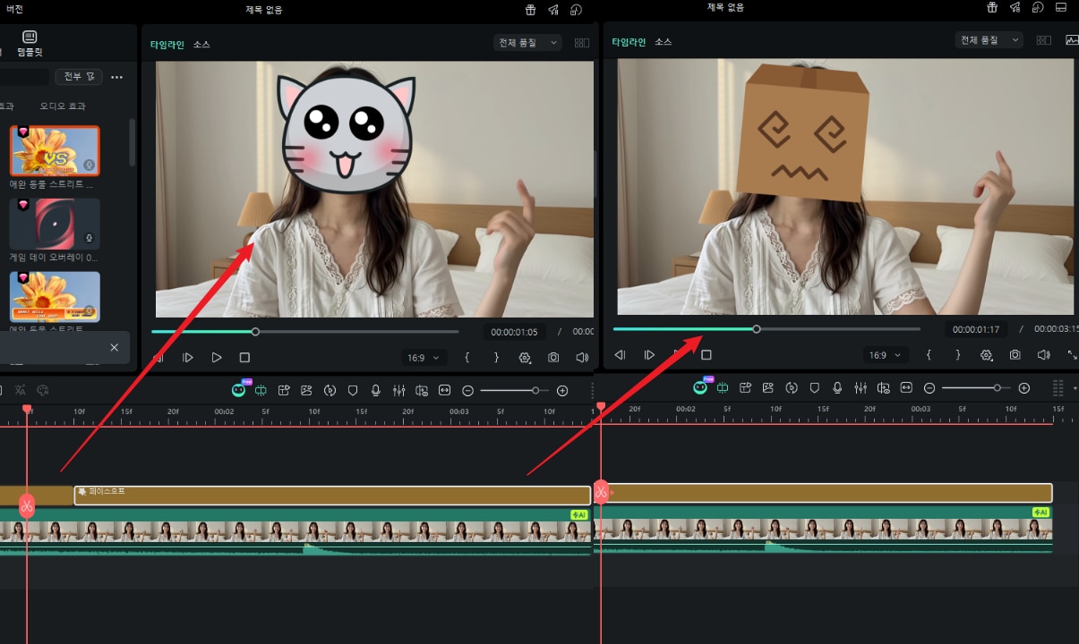This screenshot has width=1079, height=644.
Task: Stop playback in left preview
Action: tap(244, 357)
